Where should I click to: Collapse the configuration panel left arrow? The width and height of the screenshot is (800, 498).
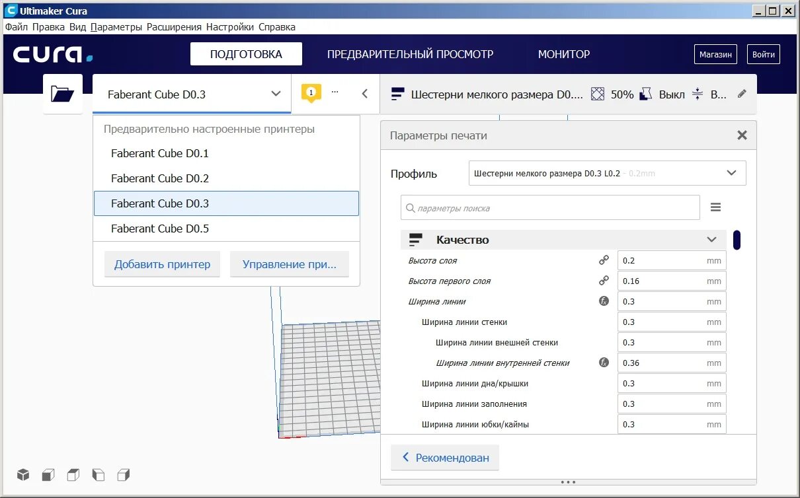(x=364, y=94)
